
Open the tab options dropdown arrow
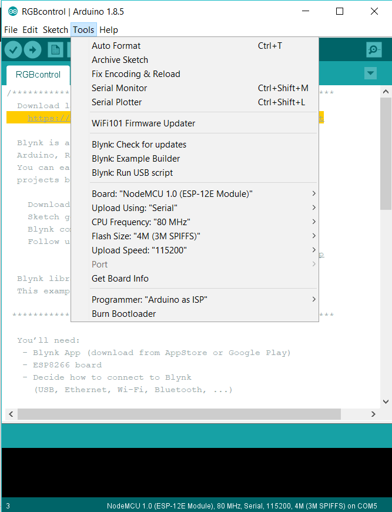(370, 73)
